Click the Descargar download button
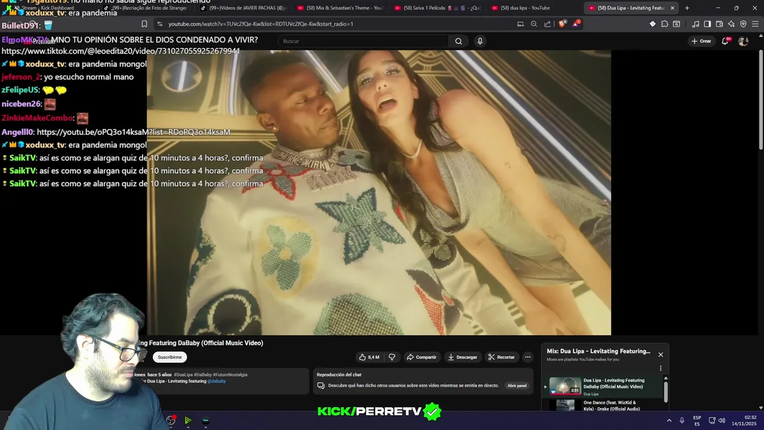This screenshot has height=430, width=764. click(463, 357)
